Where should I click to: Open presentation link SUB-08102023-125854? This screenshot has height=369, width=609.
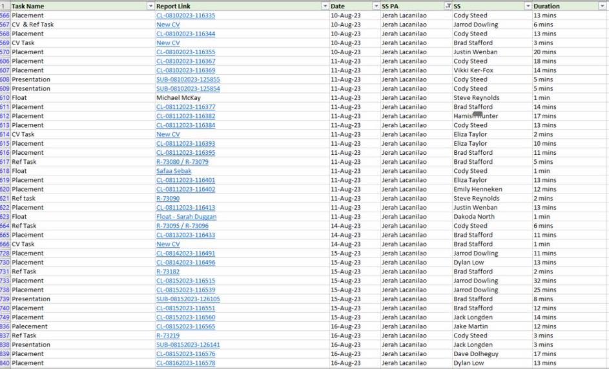click(188, 88)
